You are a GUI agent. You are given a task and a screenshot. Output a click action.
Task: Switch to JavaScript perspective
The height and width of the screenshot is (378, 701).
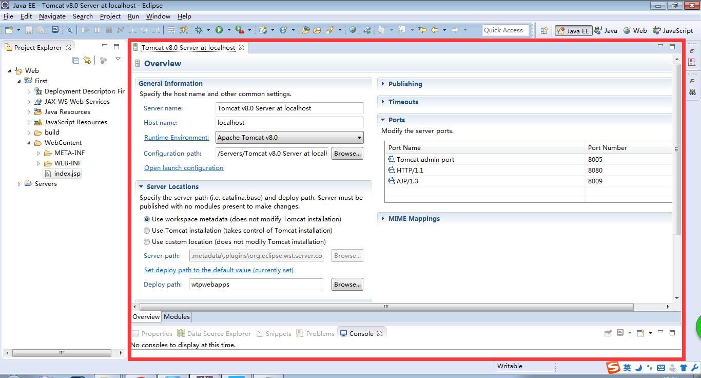[x=673, y=30]
